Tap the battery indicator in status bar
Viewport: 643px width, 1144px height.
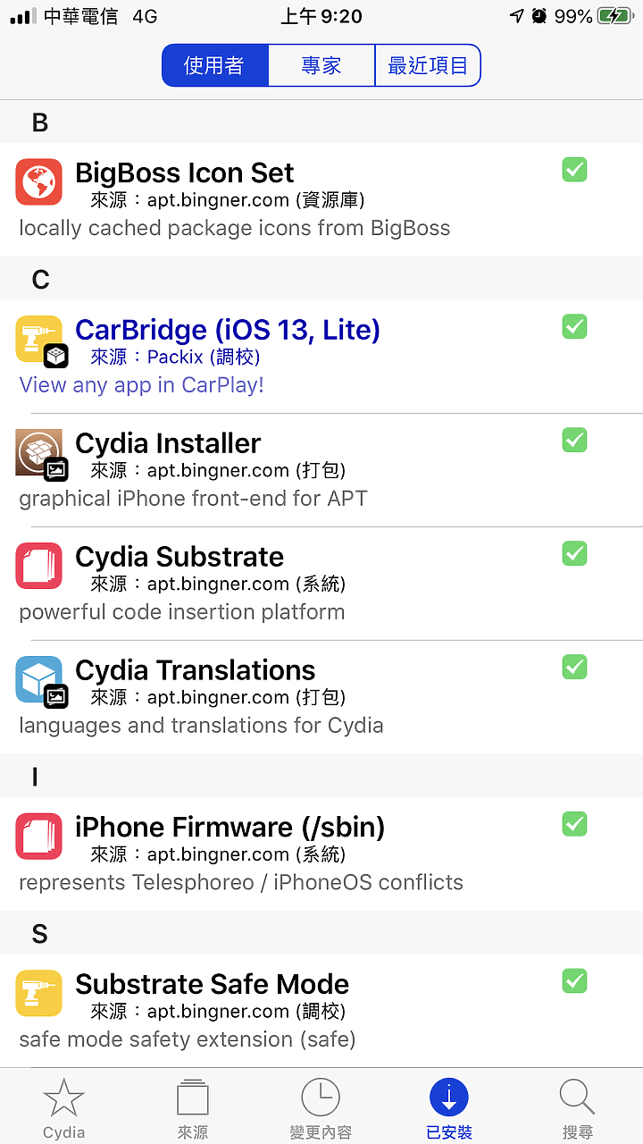point(615,16)
